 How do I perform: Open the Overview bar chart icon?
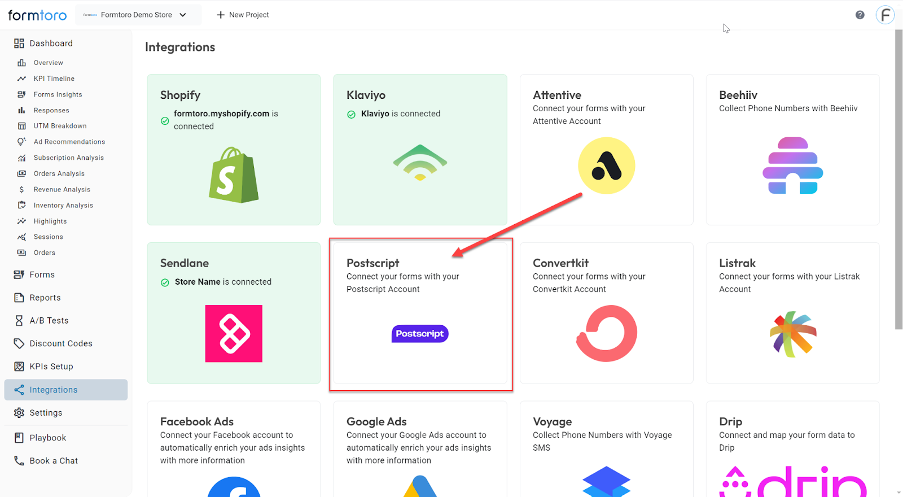click(21, 63)
